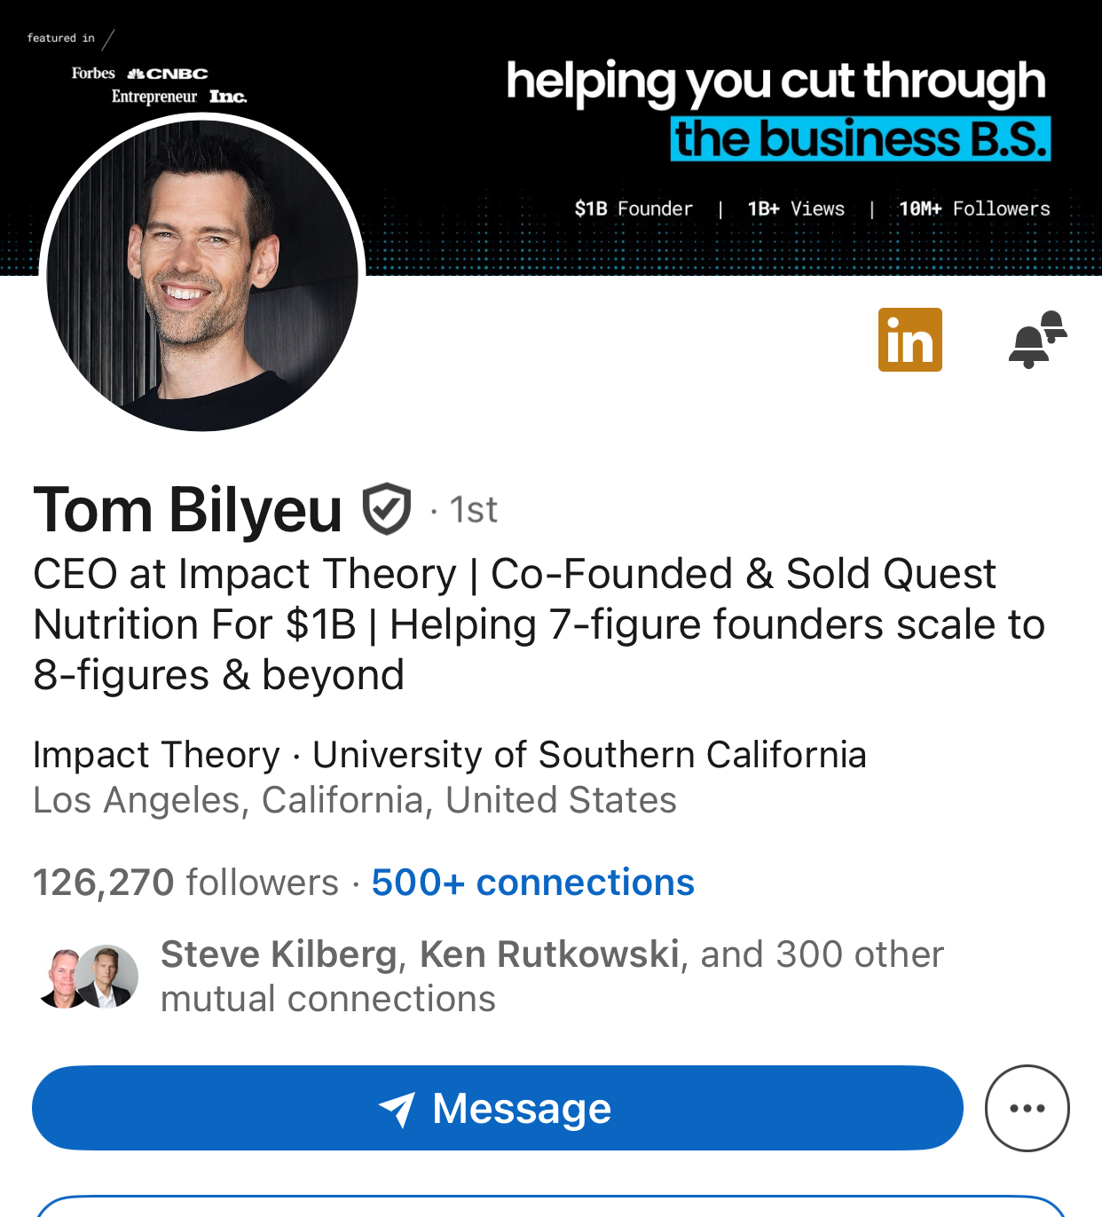Viewport: 1102px width, 1217px height.
Task: Tap the Los Angeles, California location text
Action: pos(355,800)
